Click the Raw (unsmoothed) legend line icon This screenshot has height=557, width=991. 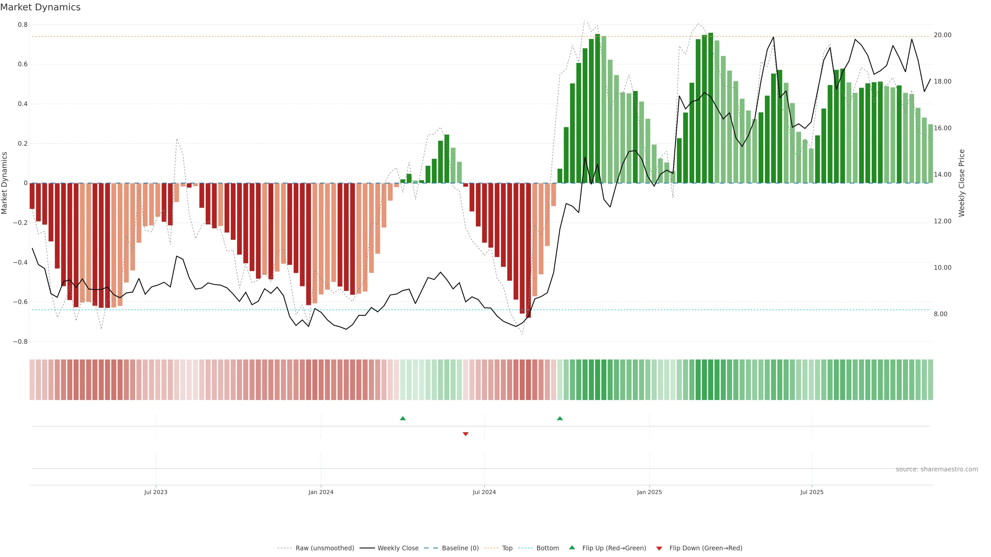pyautogui.click(x=284, y=548)
